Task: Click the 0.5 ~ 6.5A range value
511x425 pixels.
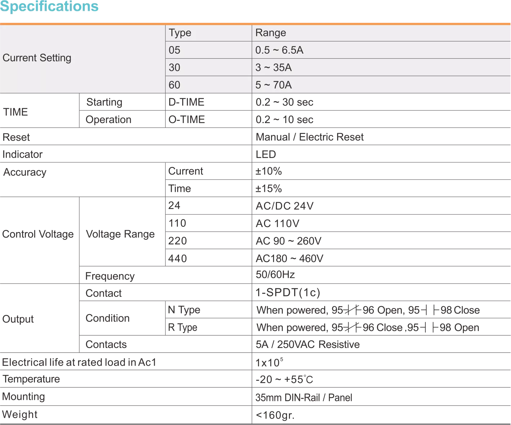Action: point(279,50)
